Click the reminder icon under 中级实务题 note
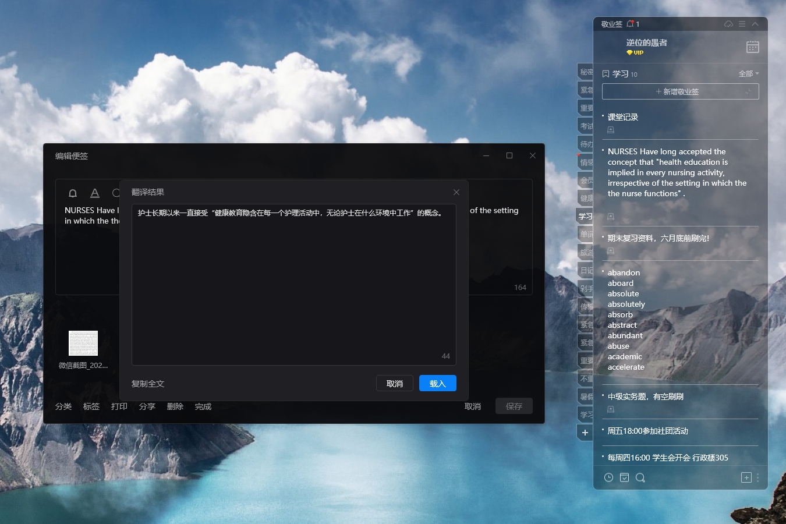This screenshot has width=786, height=524. click(x=611, y=409)
